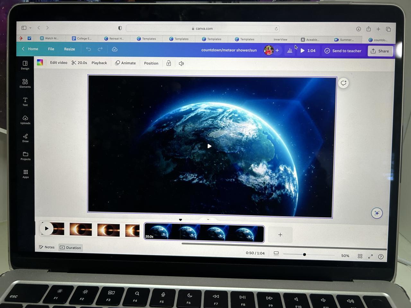Viewport: 411px width, 308px height.
Task: Click the timeline horizontal scrollbar
Action: point(284,246)
